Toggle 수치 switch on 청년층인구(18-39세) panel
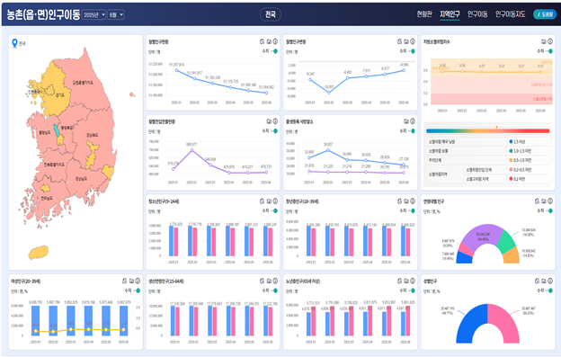Image resolution: width=561 pixels, height=357 pixels. pyautogui.click(x=412, y=210)
